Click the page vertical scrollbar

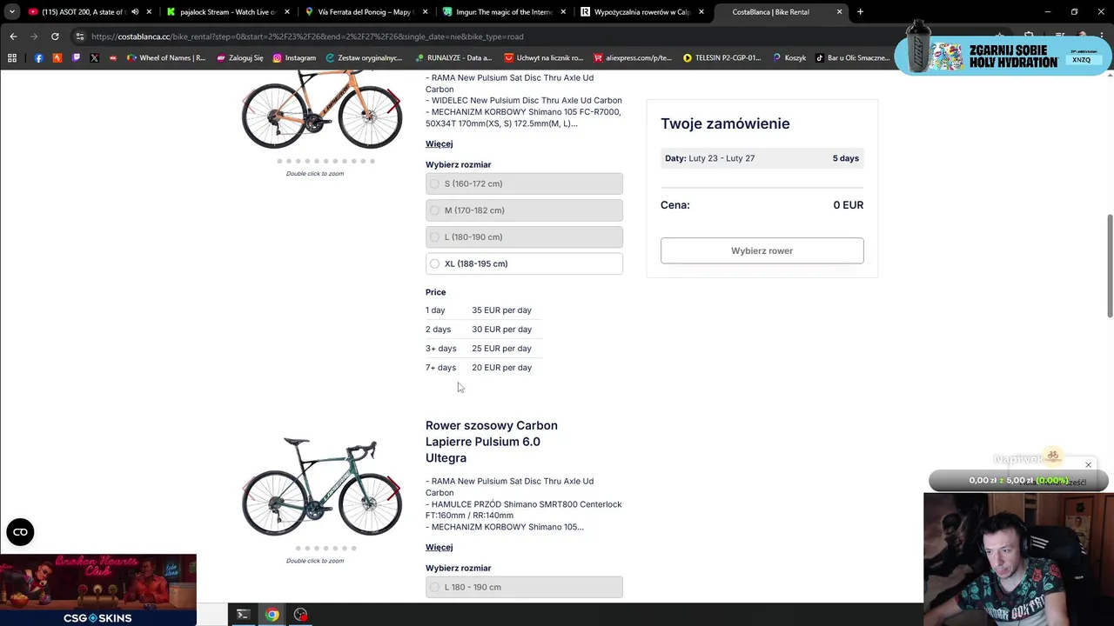[x=1109, y=266]
